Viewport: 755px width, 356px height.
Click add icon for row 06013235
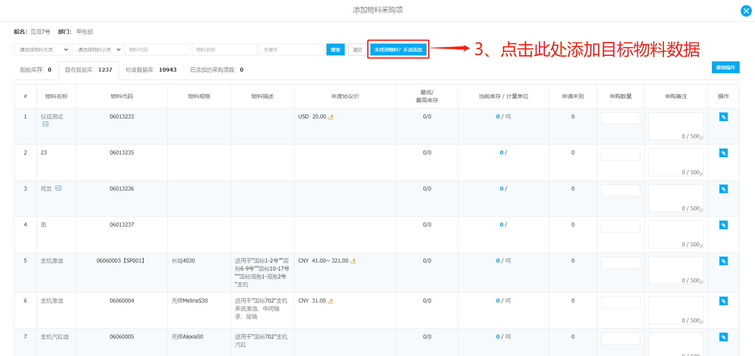(723, 153)
